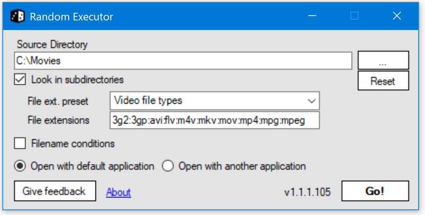Click the v1.1.1.105 version label
425x215 pixels.
tap(308, 192)
